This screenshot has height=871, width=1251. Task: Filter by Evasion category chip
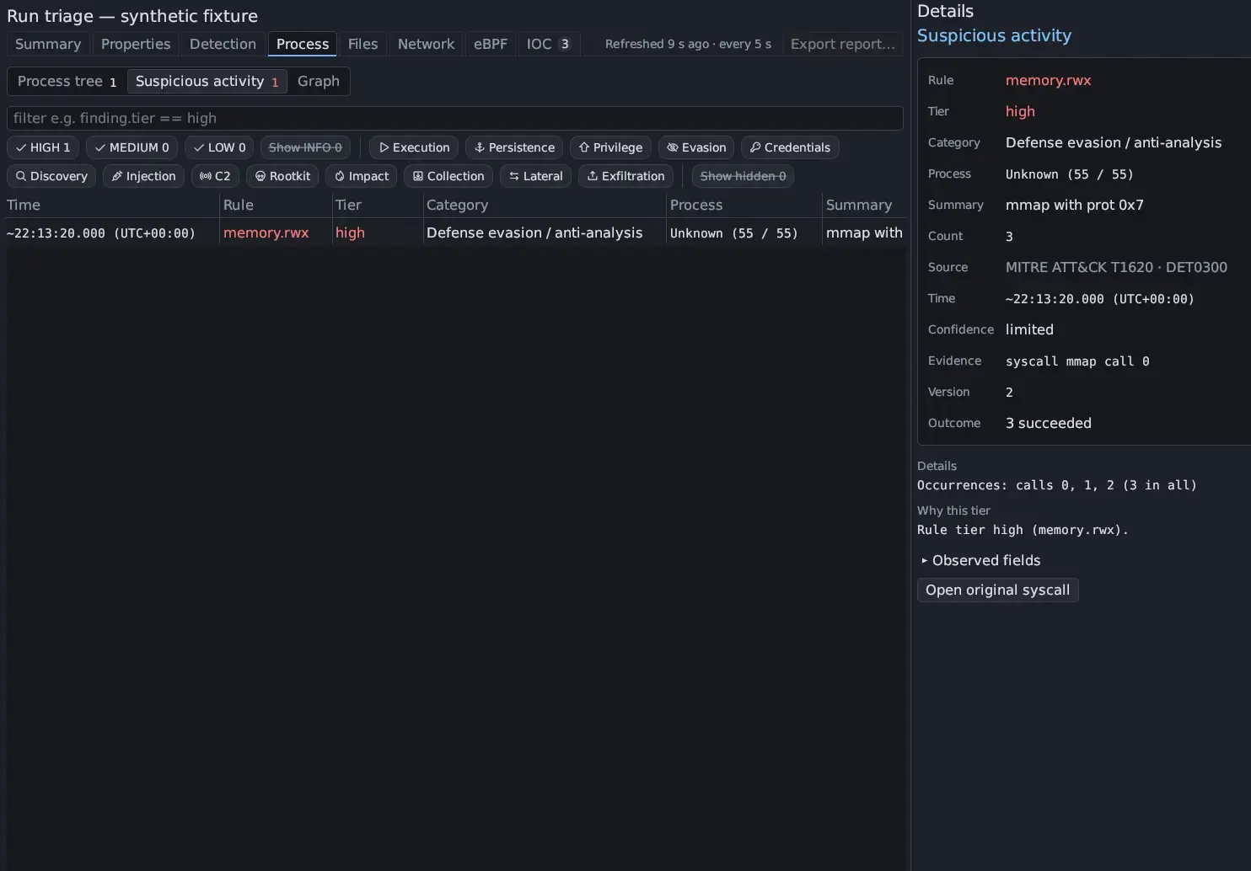(696, 147)
